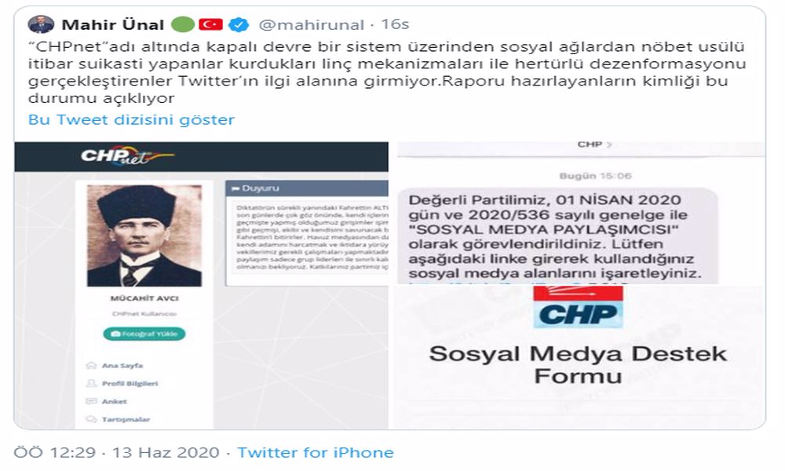Expand the CHP contact chevron
This screenshot has width=785, height=471.
609,144
